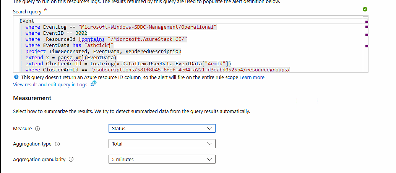Open View result and edit query in Logs
This screenshot has height=173, width=396.
tap(50, 85)
